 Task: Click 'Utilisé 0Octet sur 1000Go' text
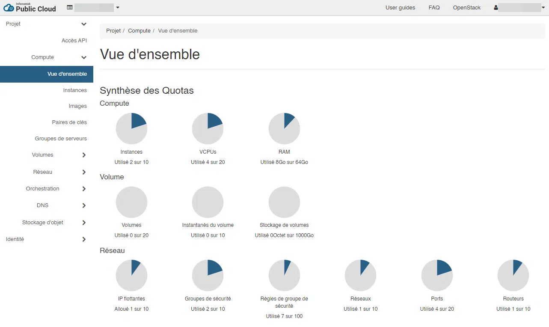(x=284, y=235)
